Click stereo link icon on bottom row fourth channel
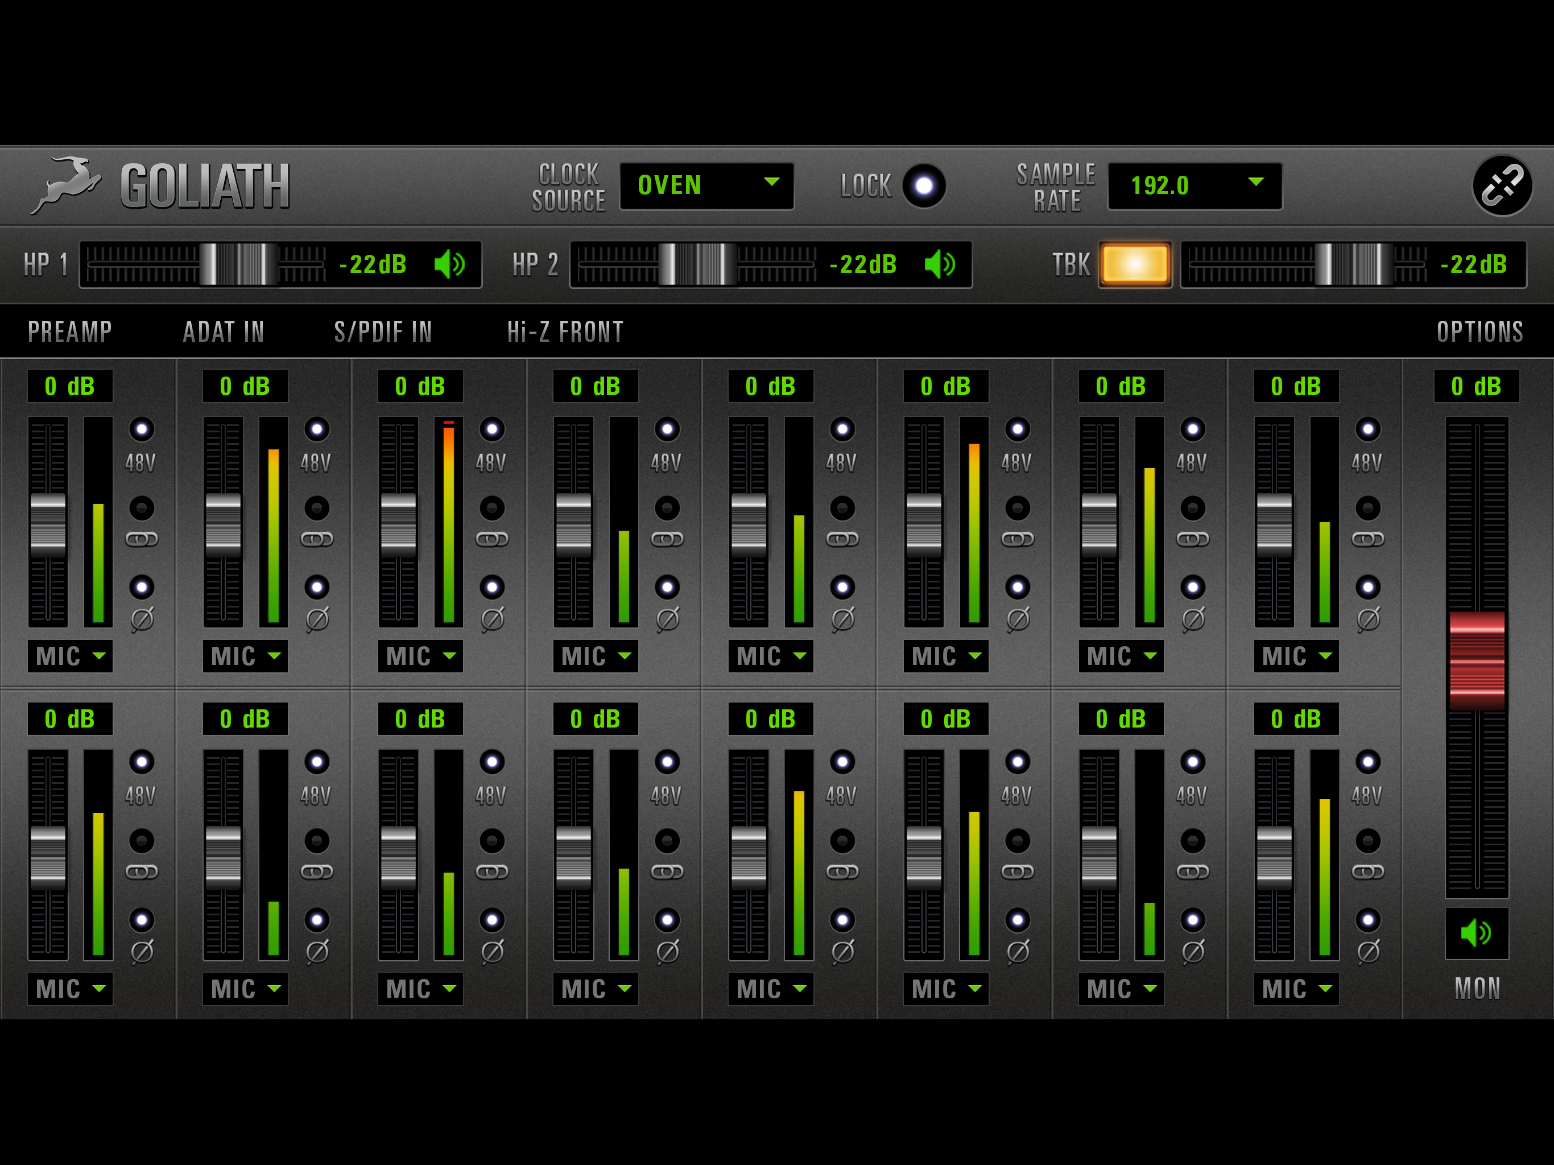 point(667,872)
